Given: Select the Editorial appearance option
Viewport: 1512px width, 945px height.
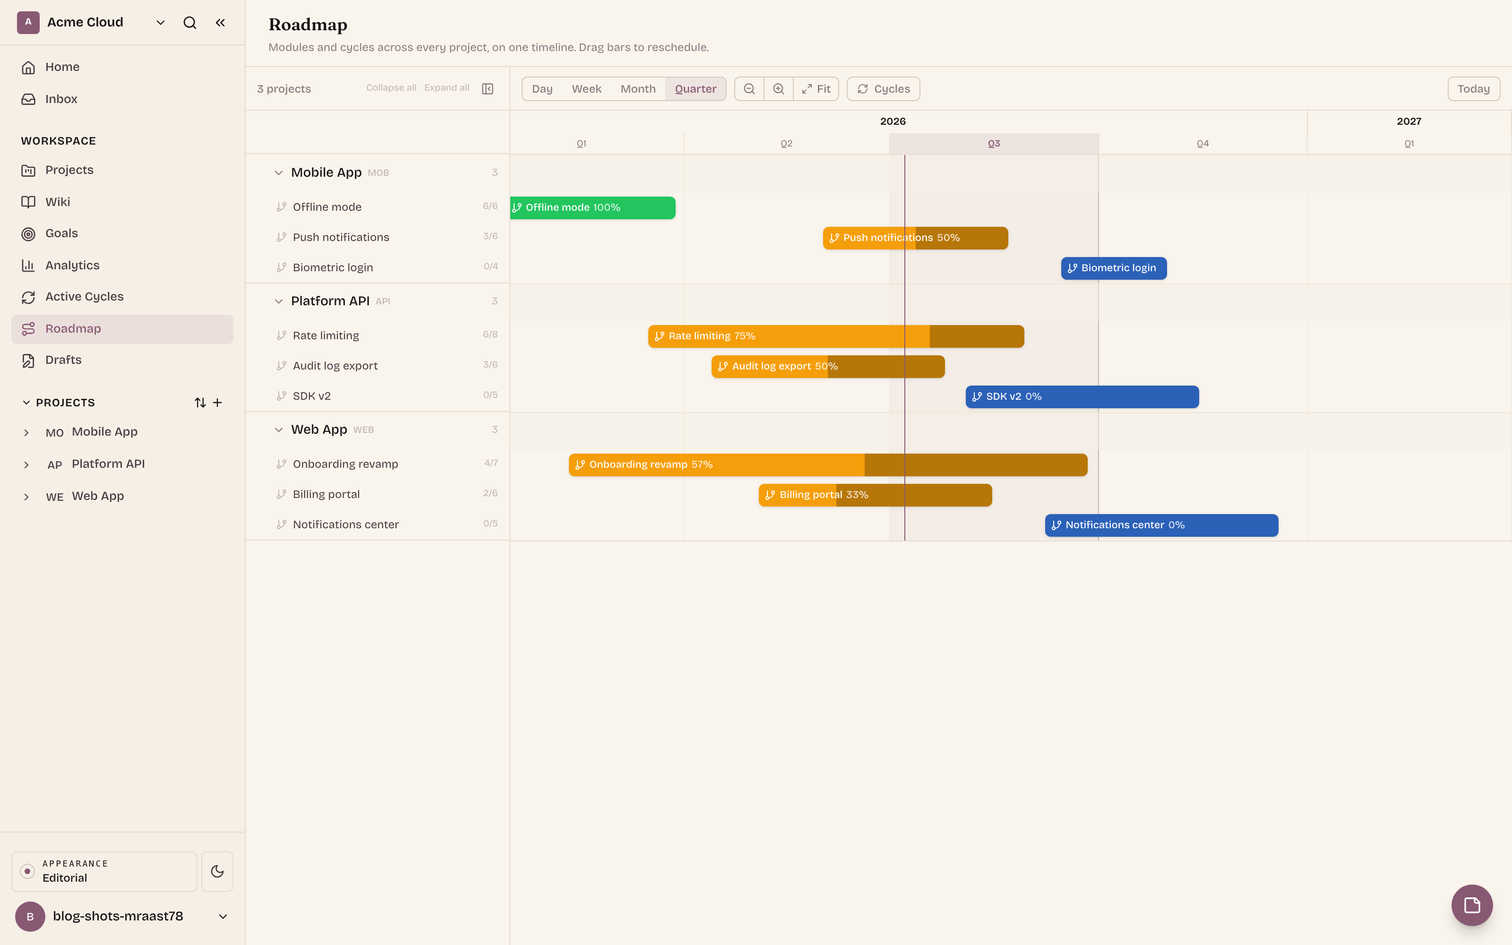Looking at the screenshot, I should point(104,871).
